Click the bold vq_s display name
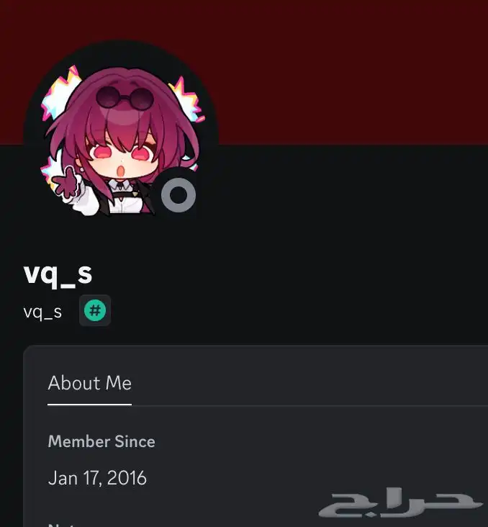 pyautogui.click(x=58, y=274)
